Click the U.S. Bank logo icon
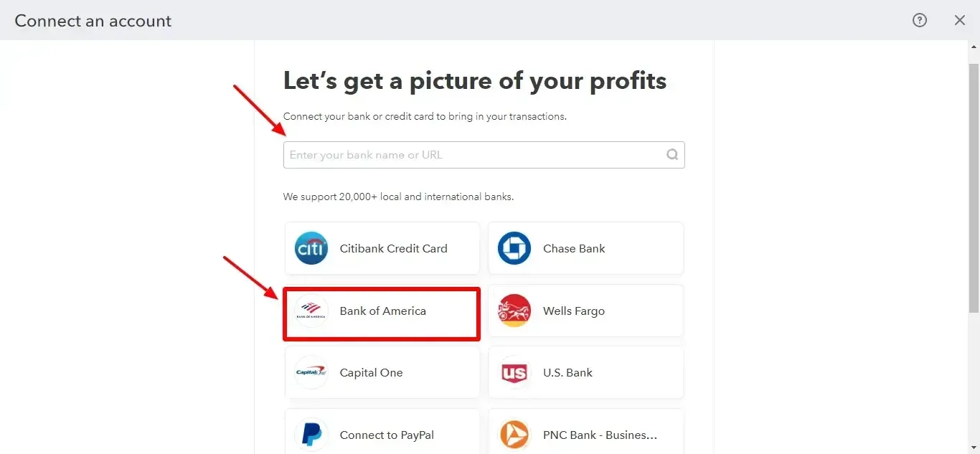Screen dimensions: 980x454 pyautogui.click(x=514, y=373)
